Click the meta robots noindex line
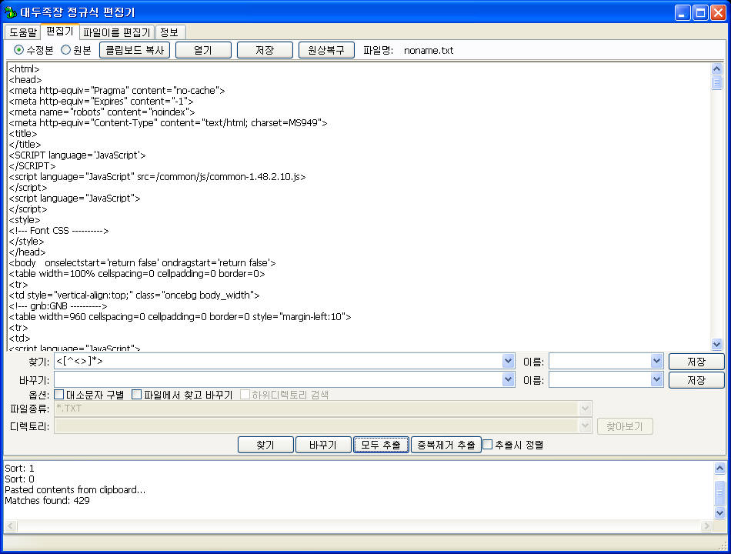This screenshot has height=554, width=731. coord(102,112)
